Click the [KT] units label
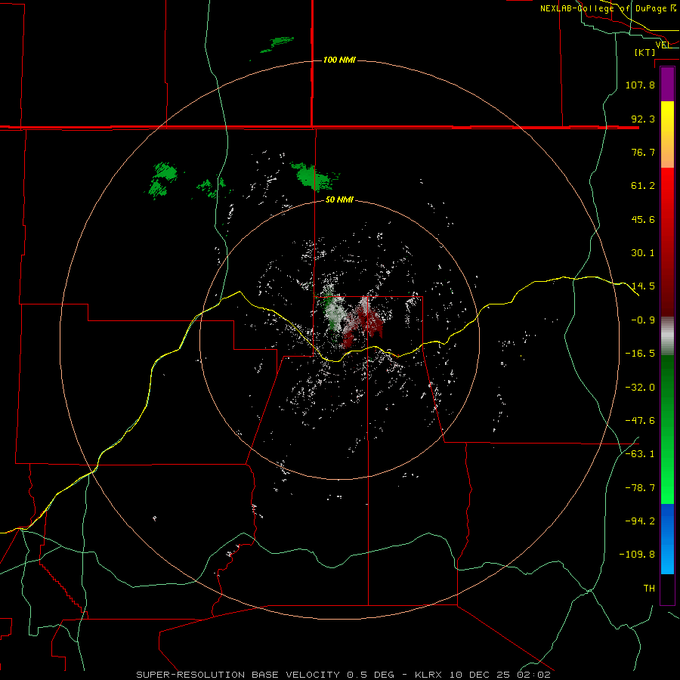680x680 pixels. [x=645, y=52]
